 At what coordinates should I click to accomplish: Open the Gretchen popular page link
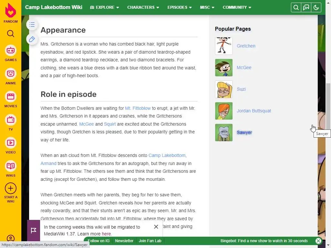(246, 46)
